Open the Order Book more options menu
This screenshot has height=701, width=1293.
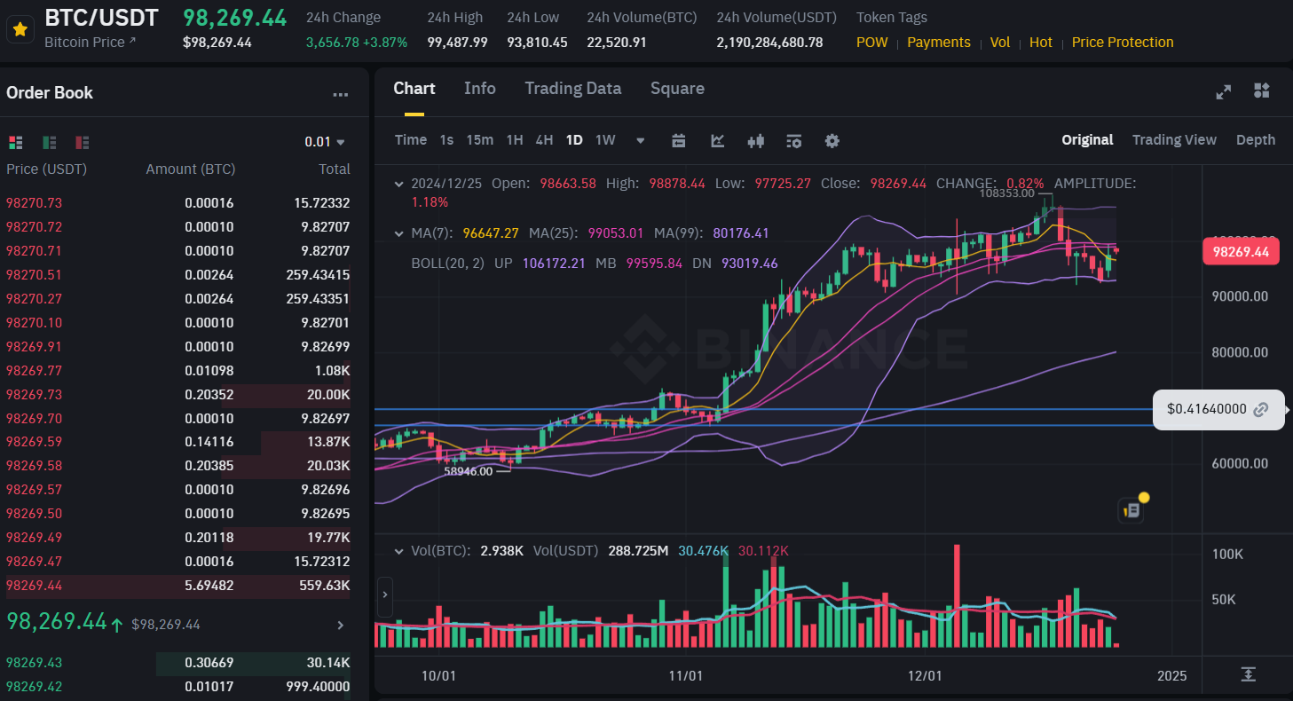click(x=341, y=94)
